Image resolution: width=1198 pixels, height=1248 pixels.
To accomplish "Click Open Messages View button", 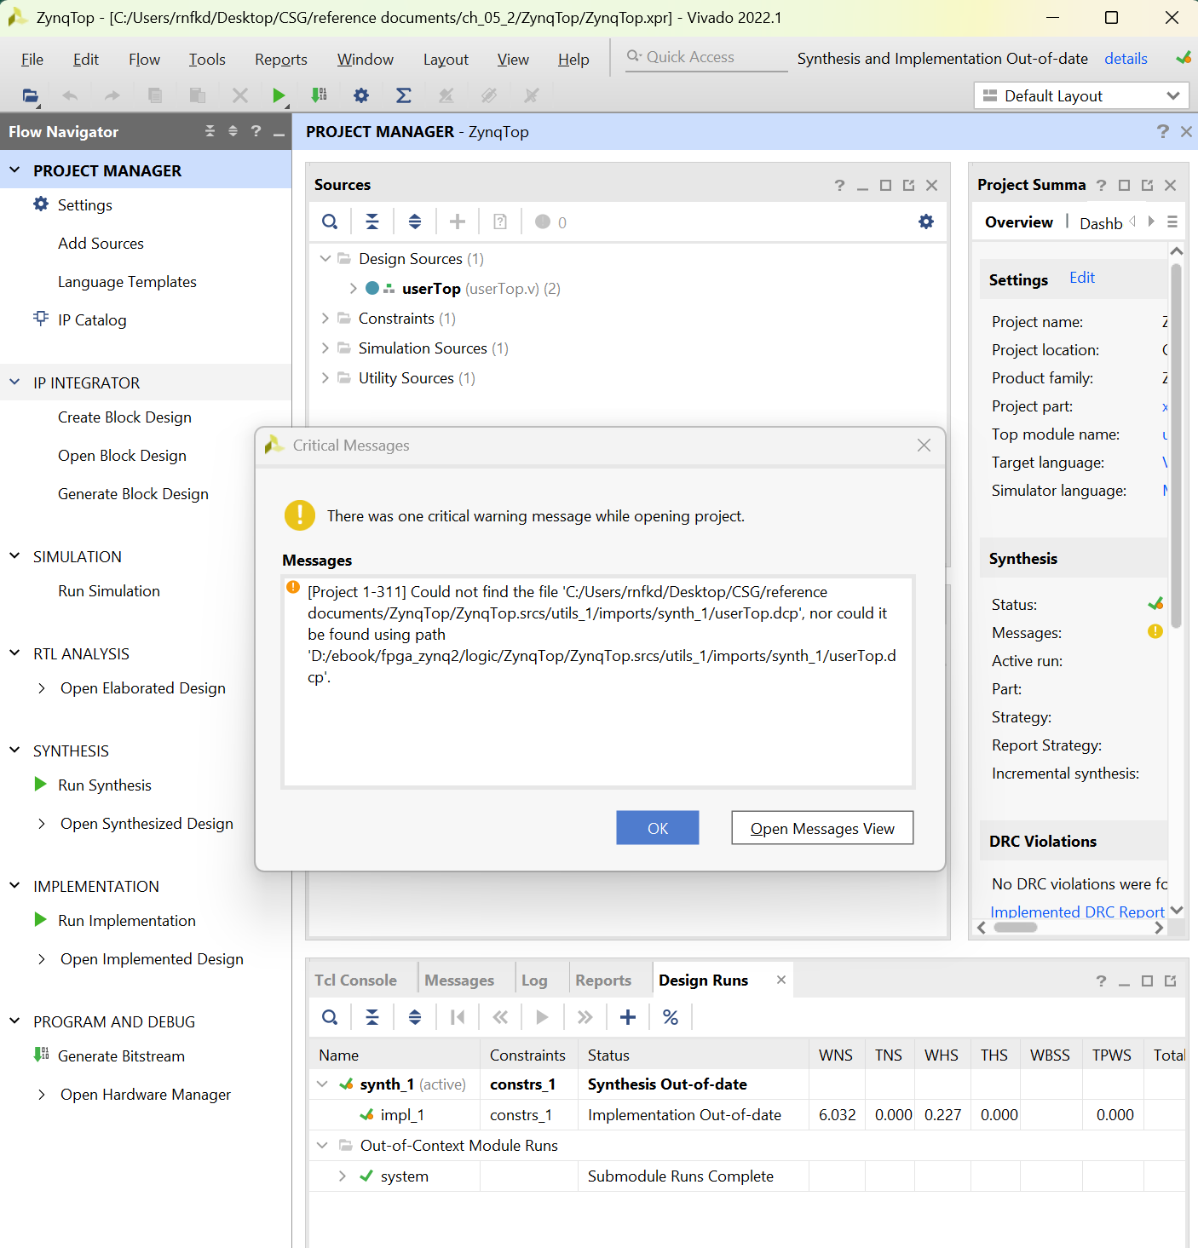I will [x=822, y=828].
